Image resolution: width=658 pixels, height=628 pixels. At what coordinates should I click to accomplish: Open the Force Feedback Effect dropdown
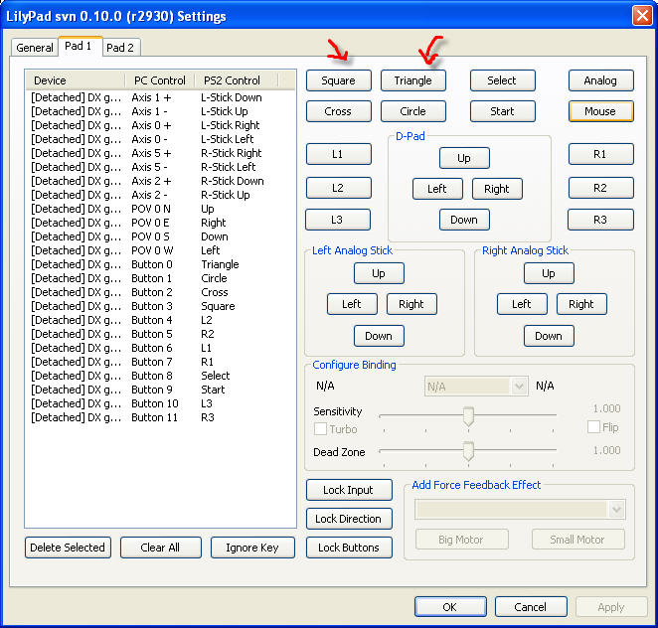(x=520, y=510)
